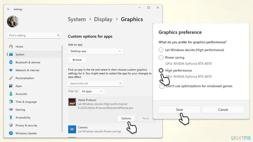Save the graphics preference
This screenshot has height=142, width=253.
[179, 110]
